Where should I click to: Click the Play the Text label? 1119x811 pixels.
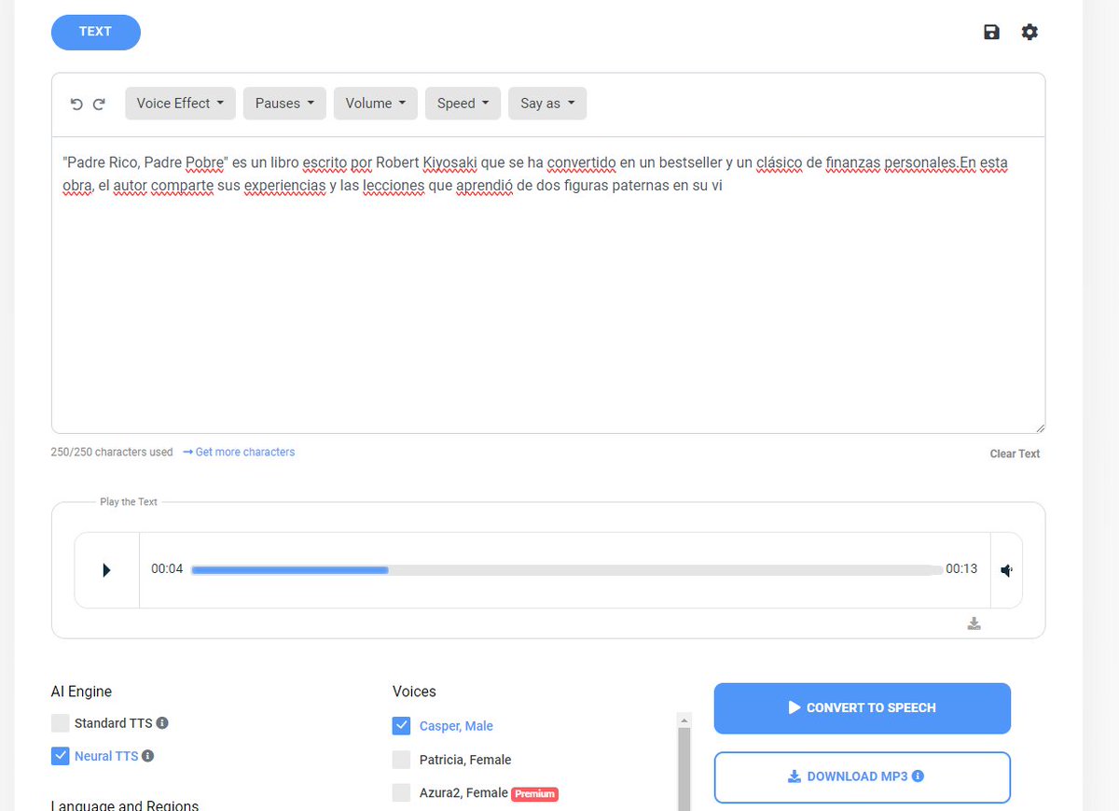[129, 502]
